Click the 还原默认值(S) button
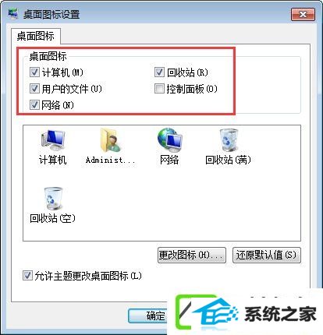Screen dimensions: 323x335 267,255
